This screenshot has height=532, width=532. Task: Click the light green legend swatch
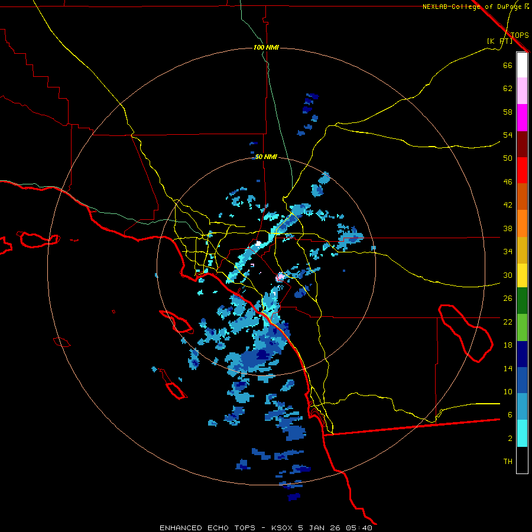(x=522, y=327)
